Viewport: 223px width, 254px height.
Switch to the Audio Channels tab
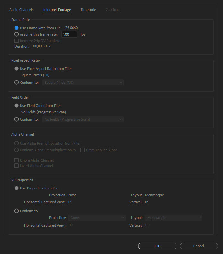tap(21, 10)
